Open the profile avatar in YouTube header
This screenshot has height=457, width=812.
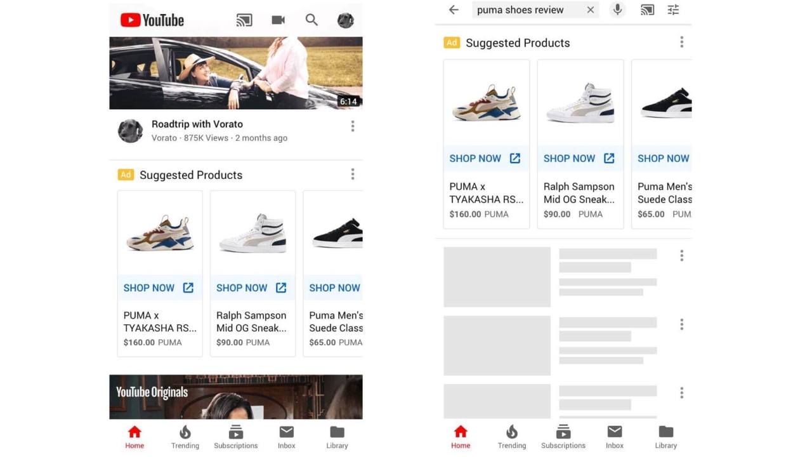click(x=346, y=20)
